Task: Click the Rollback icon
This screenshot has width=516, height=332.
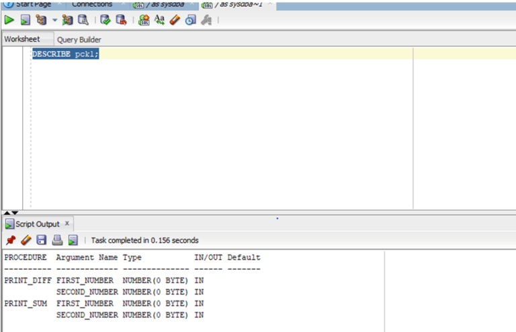Action: pyautogui.click(x=121, y=20)
